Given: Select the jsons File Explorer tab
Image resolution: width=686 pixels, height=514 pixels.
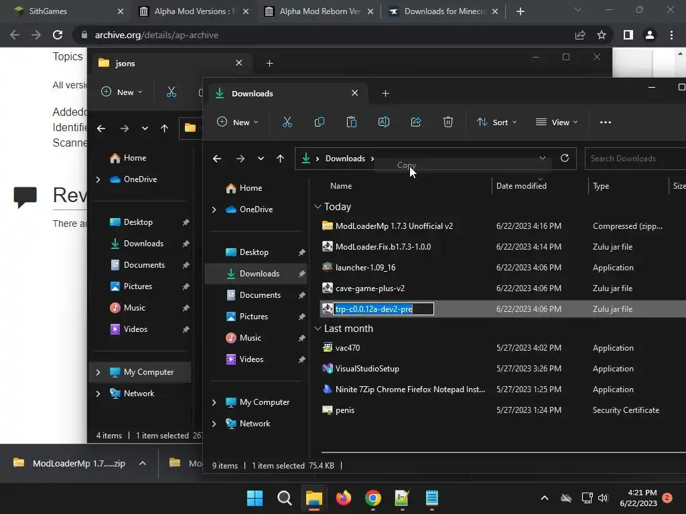Looking at the screenshot, I should [x=171, y=64].
